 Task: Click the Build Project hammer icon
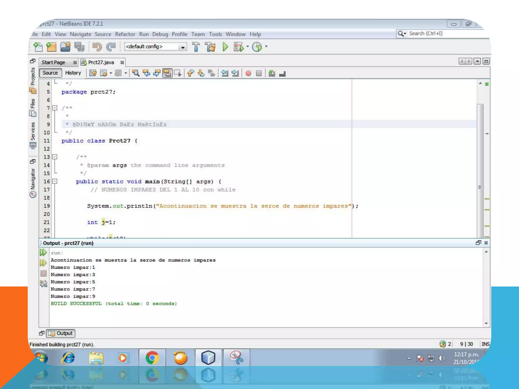[196, 47]
